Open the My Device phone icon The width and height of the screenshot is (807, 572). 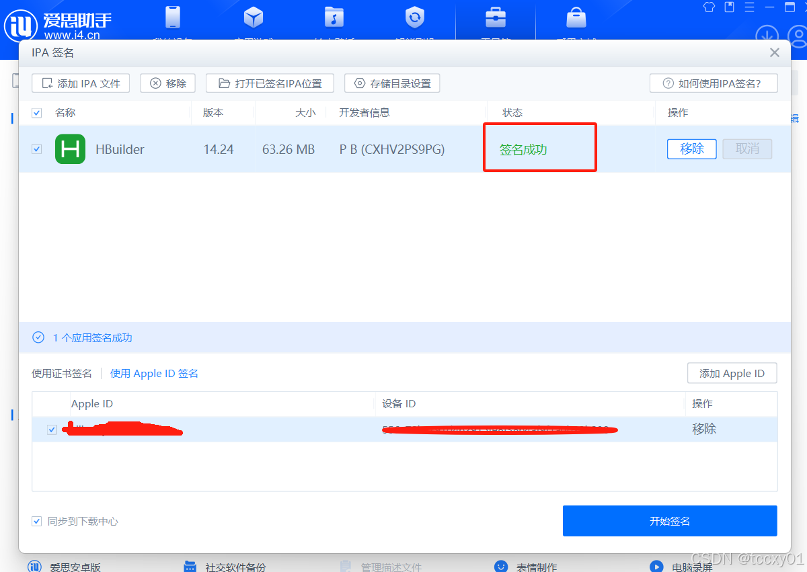point(173,17)
